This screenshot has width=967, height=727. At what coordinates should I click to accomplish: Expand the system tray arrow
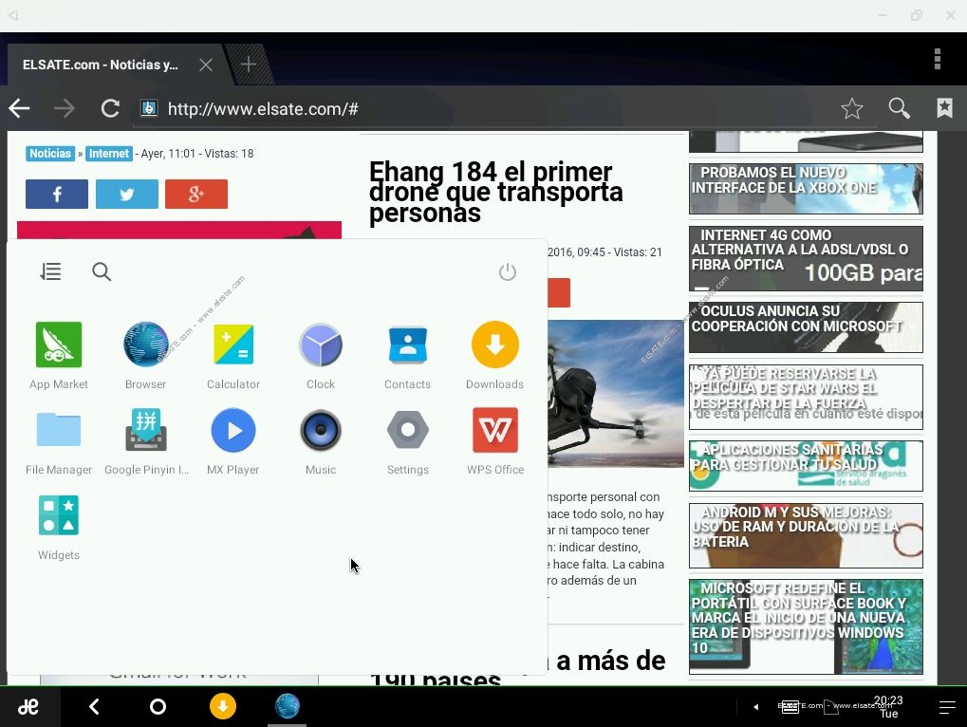pos(756,707)
